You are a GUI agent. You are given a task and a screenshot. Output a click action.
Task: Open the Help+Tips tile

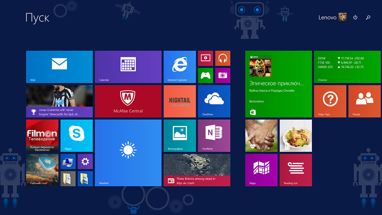[330, 101]
